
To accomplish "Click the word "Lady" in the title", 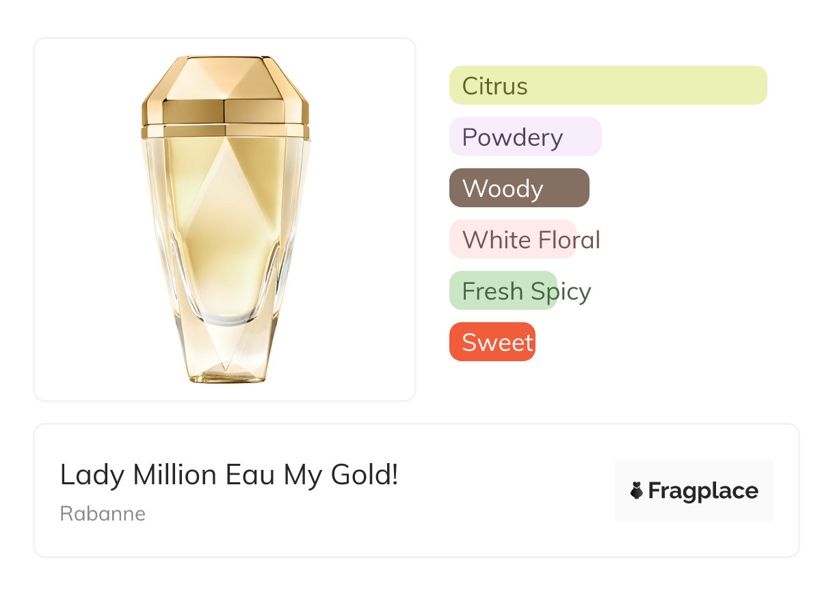I will tap(83, 475).
